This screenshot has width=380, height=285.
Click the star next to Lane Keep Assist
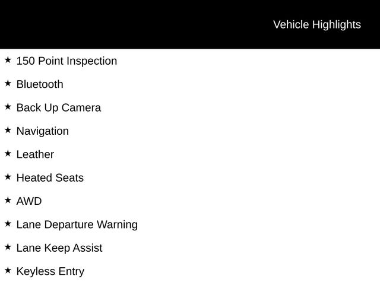(8, 247)
